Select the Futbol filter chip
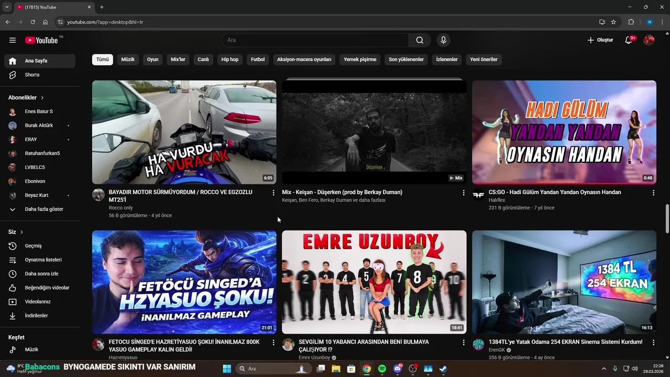The width and height of the screenshot is (670, 377). click(x=258, y=60)
